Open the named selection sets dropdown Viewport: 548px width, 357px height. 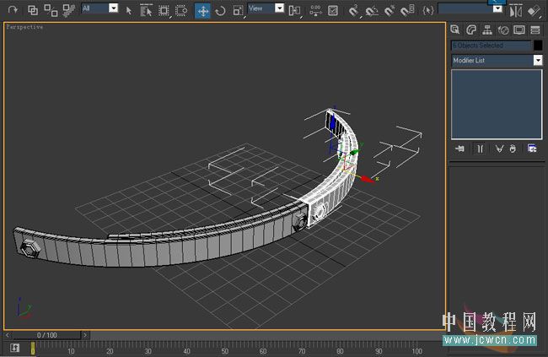(x=497, y=8)
